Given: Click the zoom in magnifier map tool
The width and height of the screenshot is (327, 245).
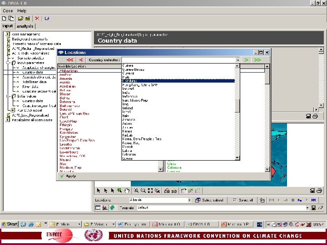Looking at the screenshot, I should pyautogui.click(x=136, y=191).
